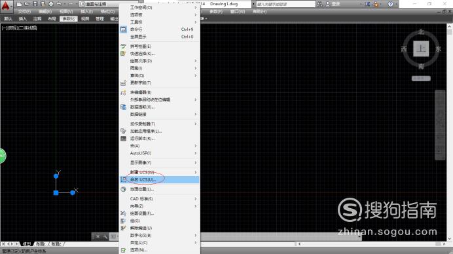The image size is (453, 254).
Task: Expand the 工作空间(O) submenu
Action: coord(160,7)
